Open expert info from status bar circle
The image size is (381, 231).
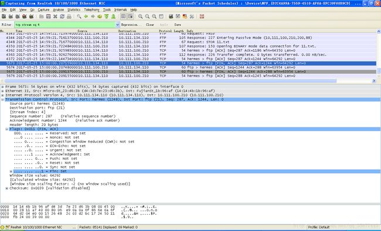(2, 227)
